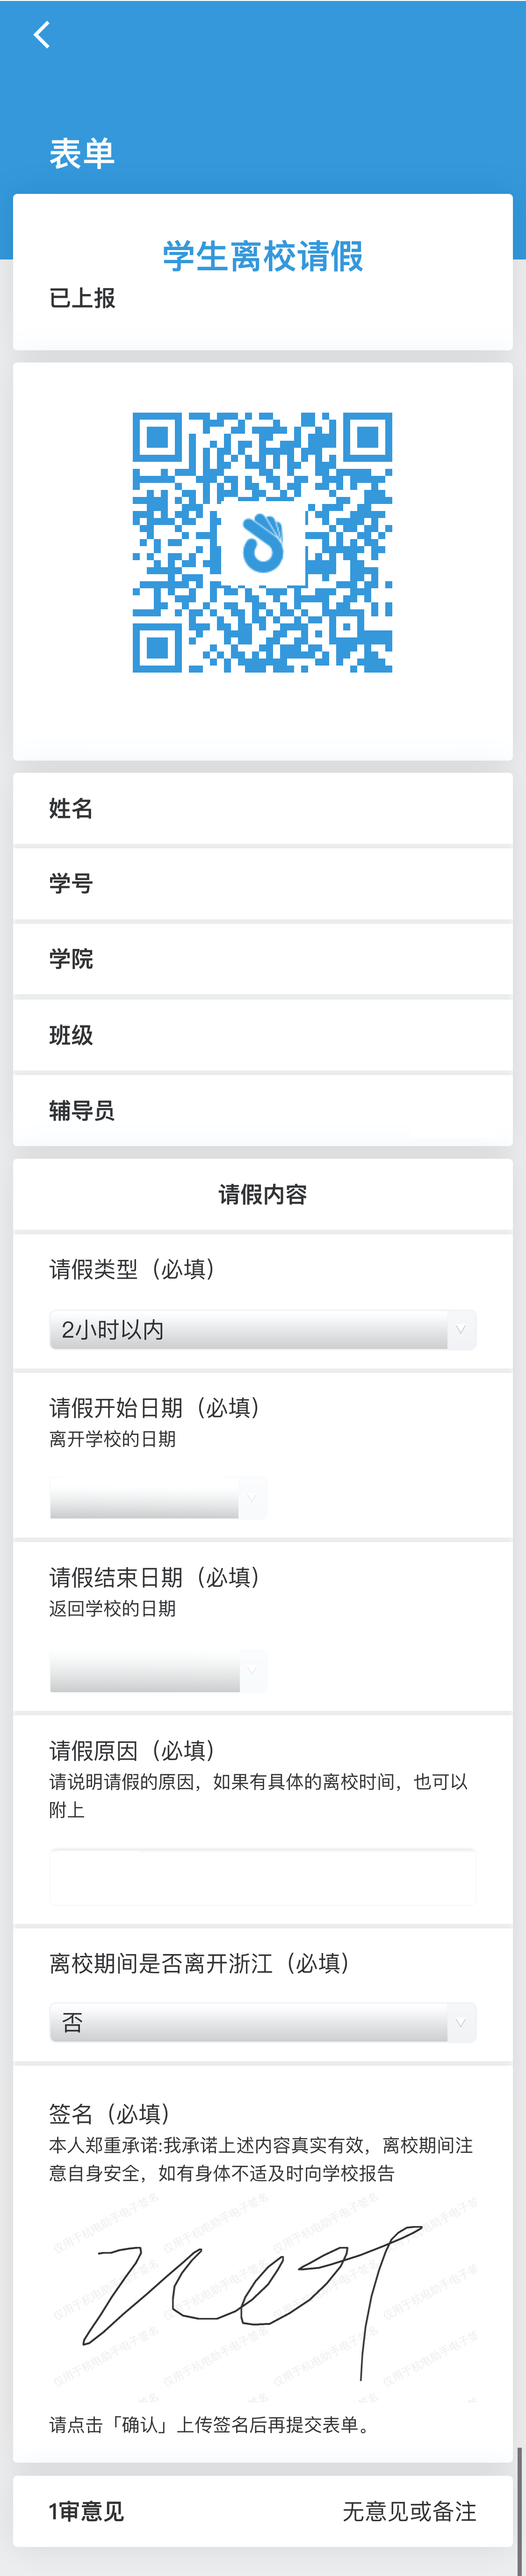
Task: Click the 请假类型 dropdown arrow
Action: [x=461, y=1329]
